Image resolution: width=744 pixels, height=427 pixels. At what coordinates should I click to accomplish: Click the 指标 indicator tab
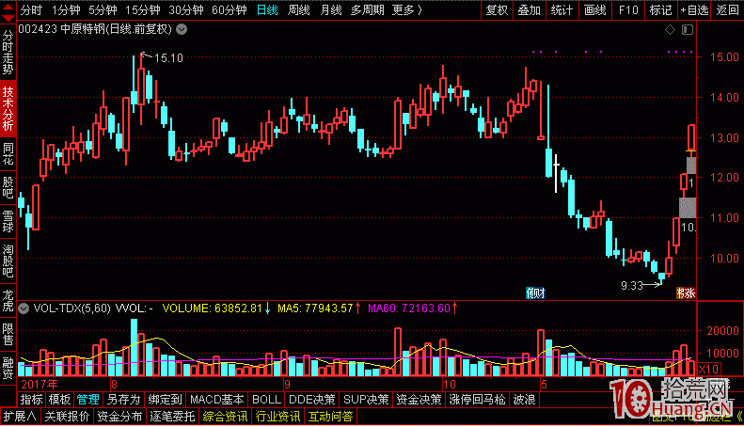click(x=31, y=400)
